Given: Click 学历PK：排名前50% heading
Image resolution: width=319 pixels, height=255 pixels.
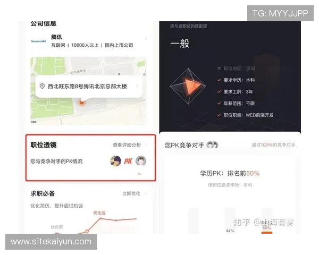Looking at the screenshot, I should 230,174.
